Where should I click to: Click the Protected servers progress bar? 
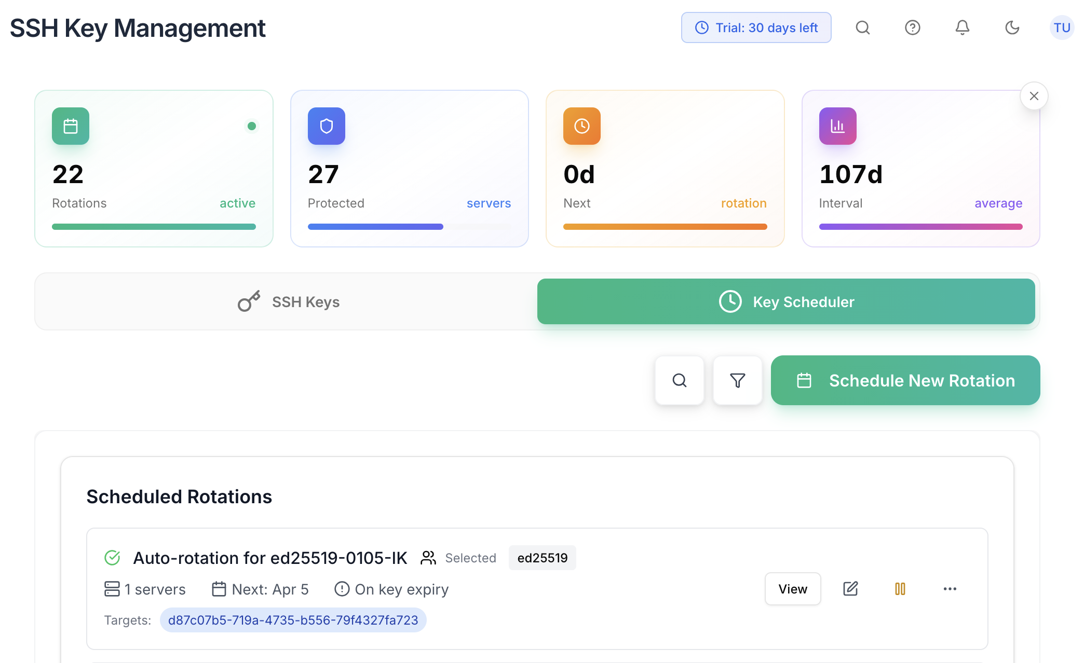click(410, 227)
